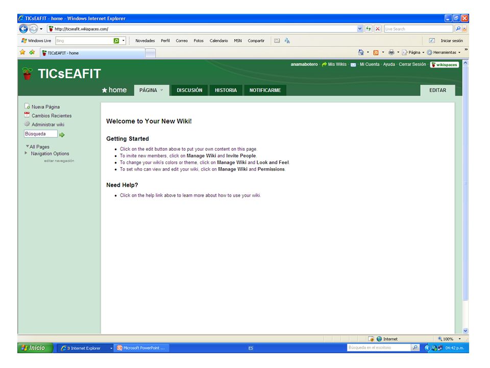Click the browser Forward arrow button
490x368 pixels.
(34, 29)
